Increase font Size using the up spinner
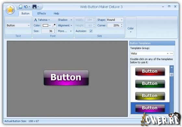Image resolution: width=182 pixels, height=127 pixels. click(x=55, y=30)
